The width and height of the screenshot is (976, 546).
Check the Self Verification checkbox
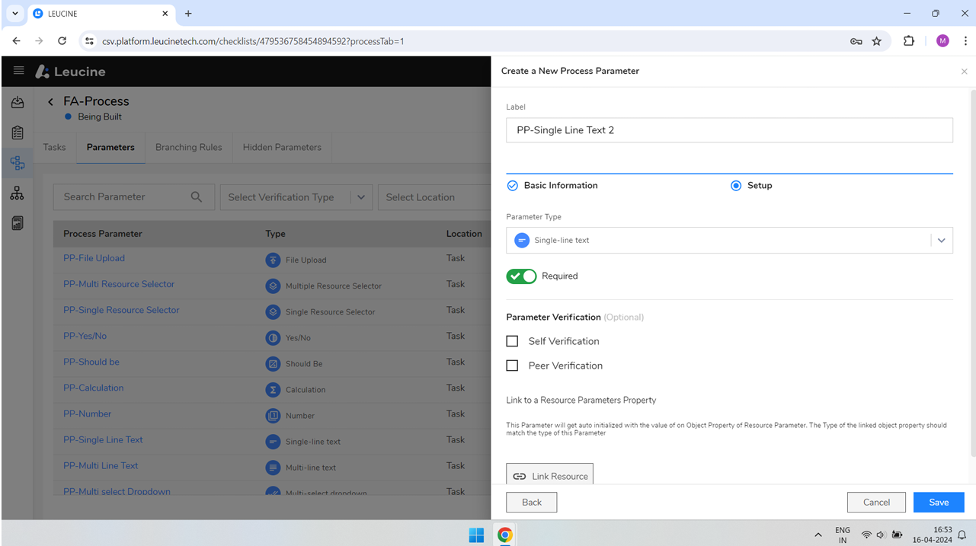tap(512, 341)
